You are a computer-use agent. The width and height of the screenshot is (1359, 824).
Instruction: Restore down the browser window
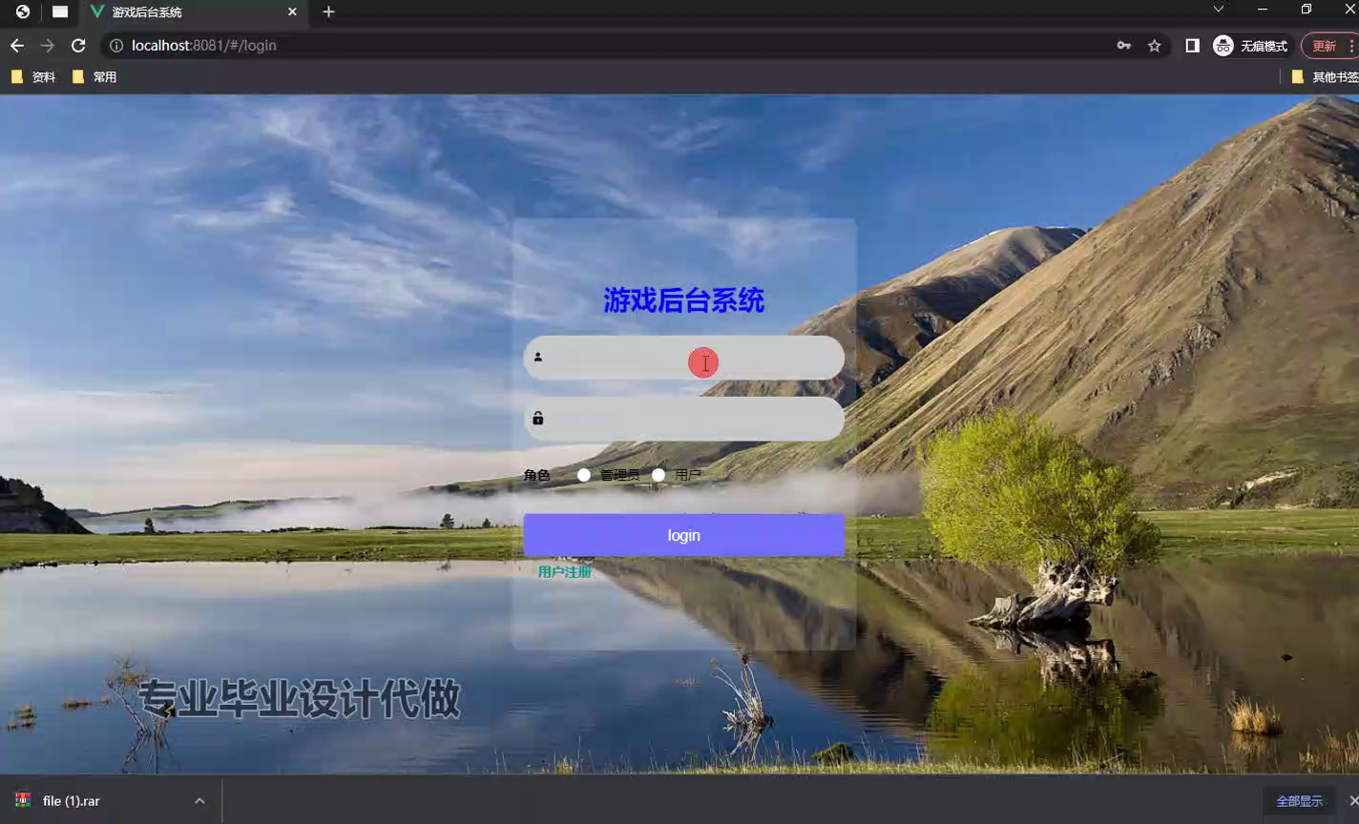point(1307,10)
